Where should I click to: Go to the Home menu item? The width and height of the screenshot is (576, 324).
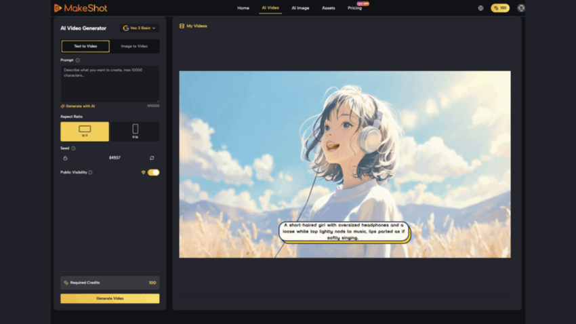tap(243, 8)
